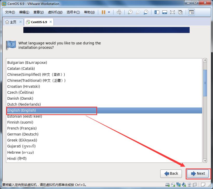The image size is (213, 189).
Task: Choose Chinese(Simplified) from the list
Action: pos(104,75)
